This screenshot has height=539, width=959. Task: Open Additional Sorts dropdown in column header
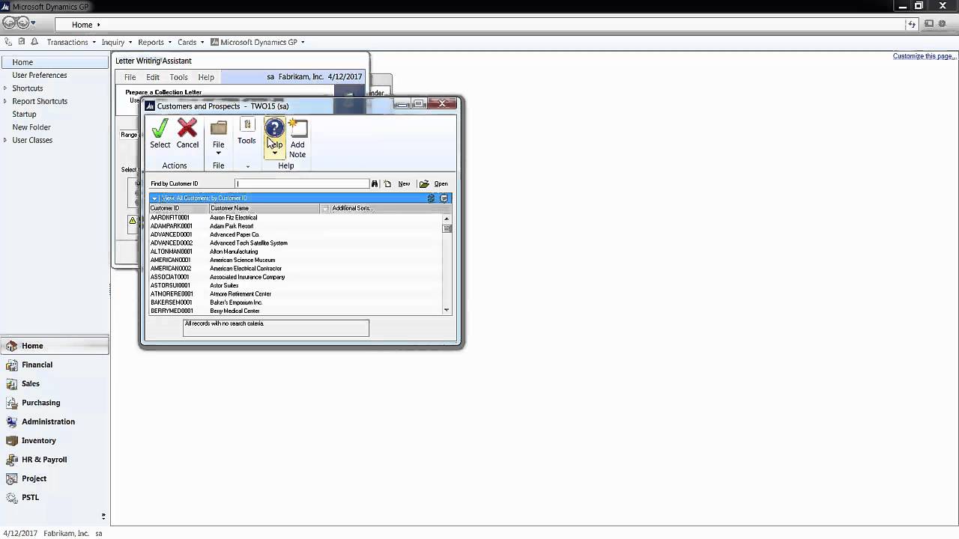325,208
